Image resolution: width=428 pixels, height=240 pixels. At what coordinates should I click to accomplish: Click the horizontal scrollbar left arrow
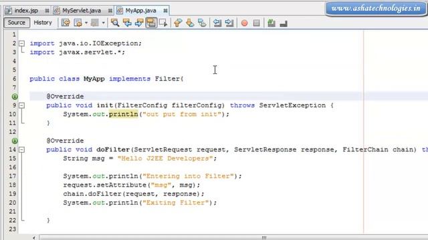point(34,237)
